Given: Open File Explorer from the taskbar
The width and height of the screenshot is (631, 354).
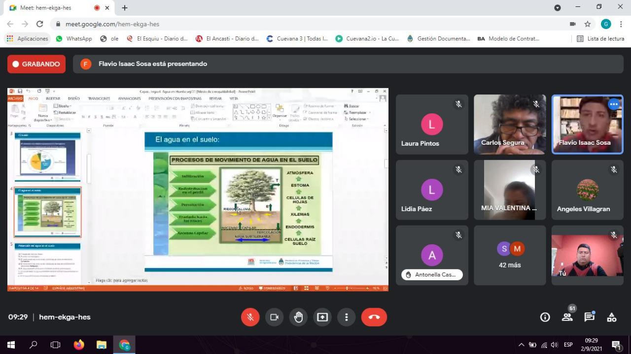Looking at the screenshot, I should (x=102, y=345).
